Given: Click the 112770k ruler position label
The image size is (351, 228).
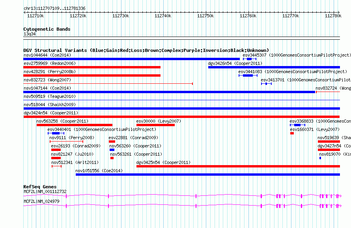Looking at the screenshot, I should (x=291, y=16).
